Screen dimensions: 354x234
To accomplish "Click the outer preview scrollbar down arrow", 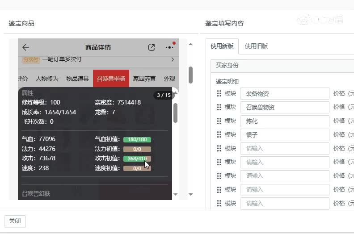I will tap(190, 194).
